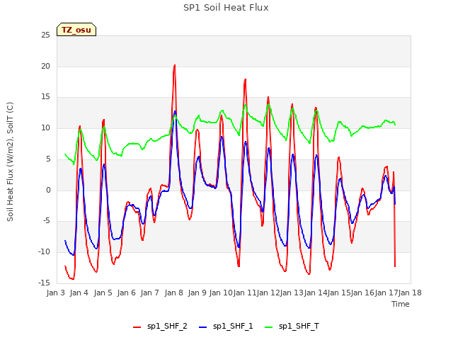This screenshot has height=340, width=453.
Task: Click the Jan 11 x-axis tick label
Action: [x=245, y=293]
